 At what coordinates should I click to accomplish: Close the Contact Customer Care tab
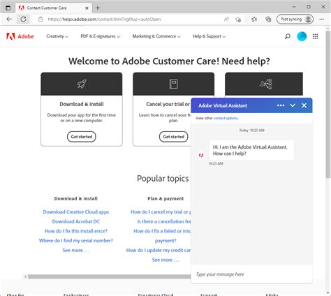(87, 8)
